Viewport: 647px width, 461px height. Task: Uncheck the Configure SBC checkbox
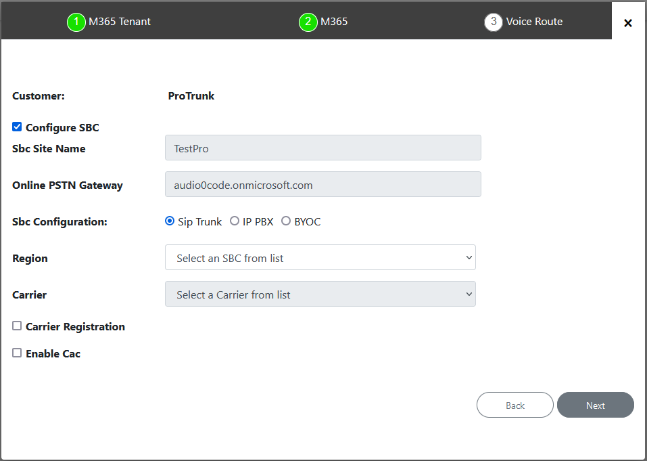[16, 127]
